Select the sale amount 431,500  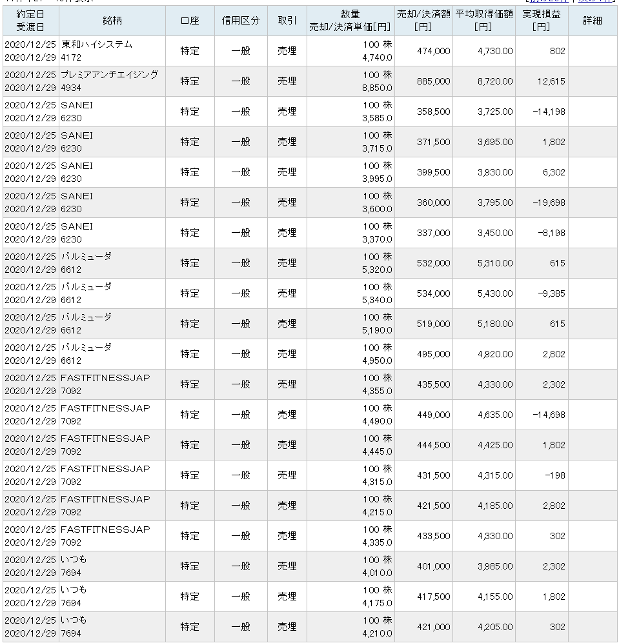click(434, 476)
